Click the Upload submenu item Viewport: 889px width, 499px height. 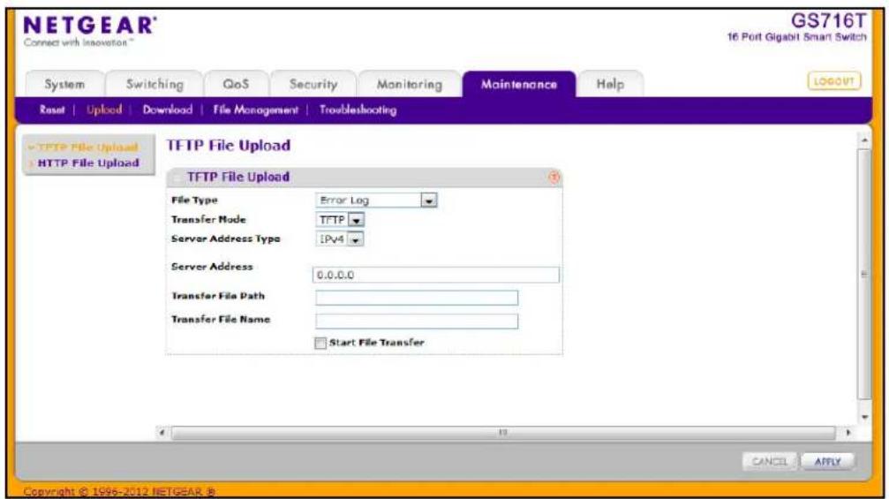(104, 110)
